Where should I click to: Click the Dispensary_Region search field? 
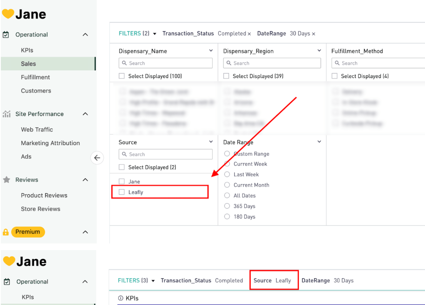pyautogui.click(x=272, y=63)
